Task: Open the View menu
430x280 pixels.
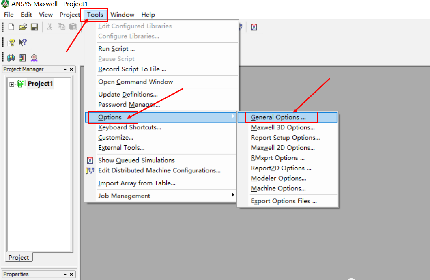Action: click(x=45, y=15)
